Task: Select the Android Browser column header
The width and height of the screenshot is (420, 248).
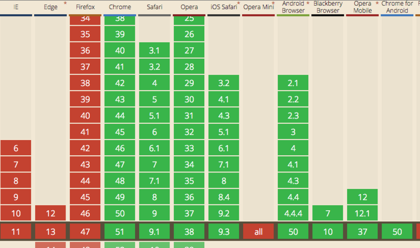Action: (x=293, y=7)
